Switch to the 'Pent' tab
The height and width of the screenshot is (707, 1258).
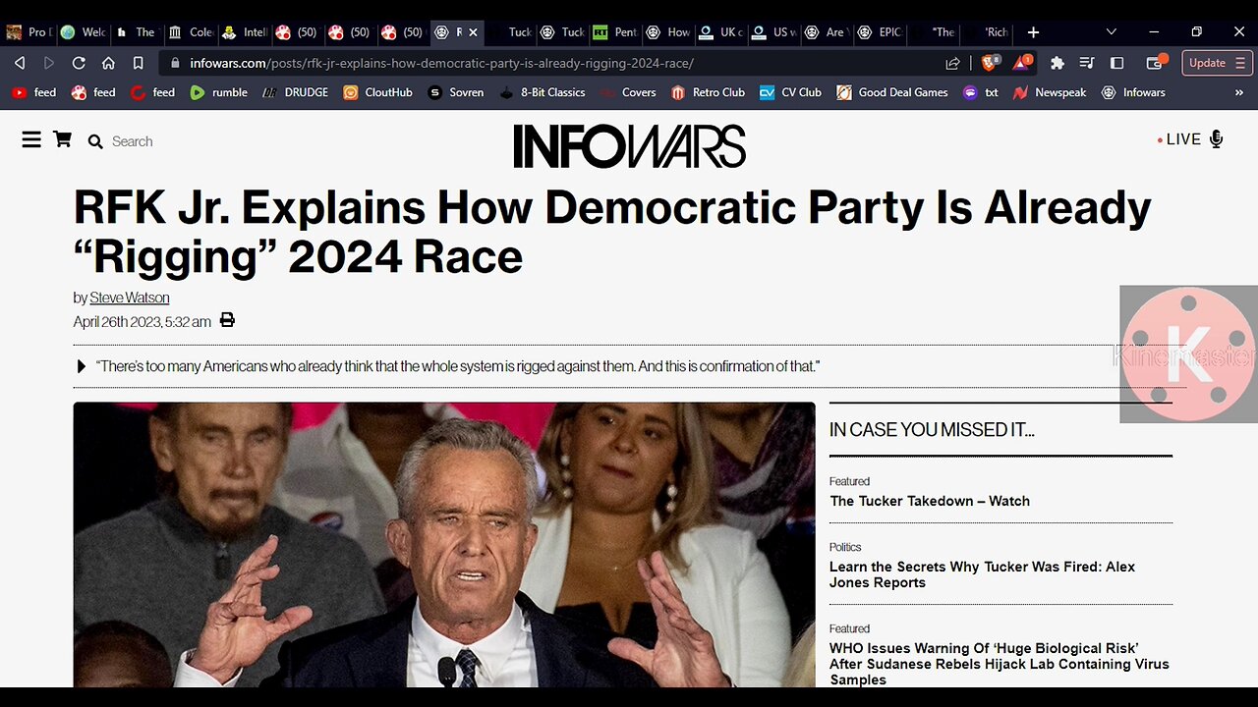click(615, 32)
